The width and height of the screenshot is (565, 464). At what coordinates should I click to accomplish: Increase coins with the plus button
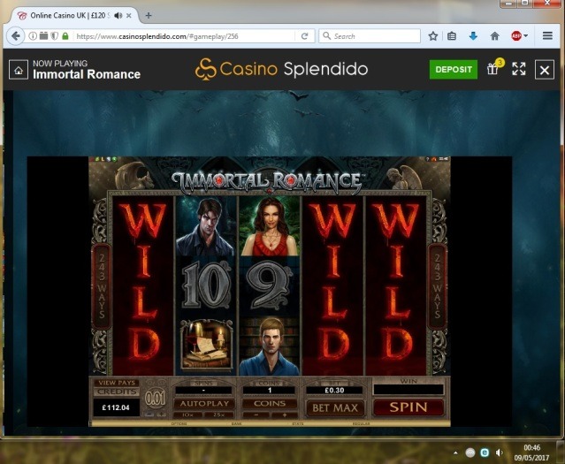(x=285, y=415)
